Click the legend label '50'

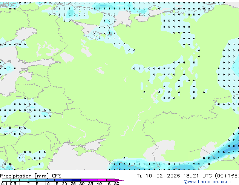tap(117, 183)
